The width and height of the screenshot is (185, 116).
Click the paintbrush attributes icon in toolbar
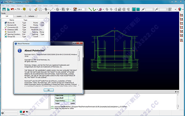(36, 9)
